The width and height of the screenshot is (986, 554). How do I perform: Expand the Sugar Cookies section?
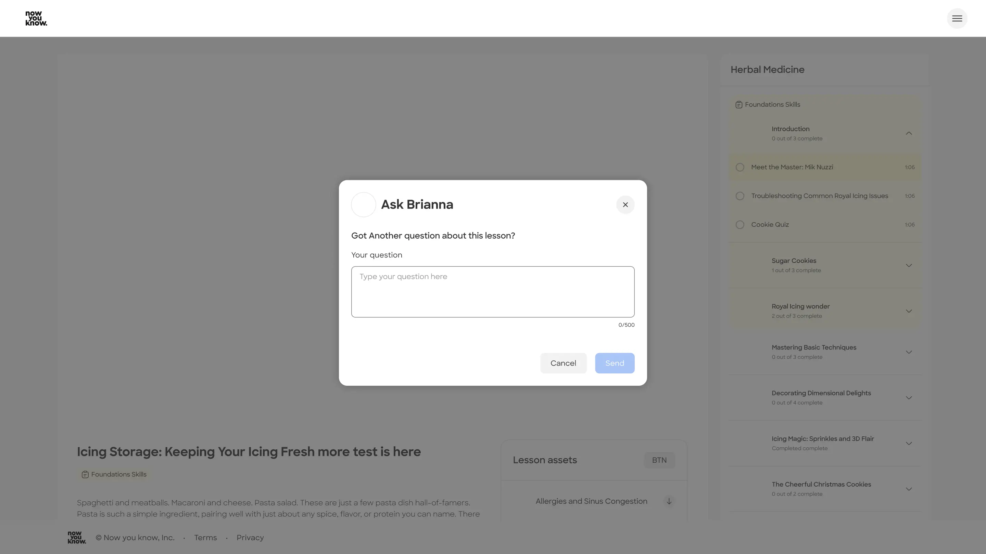coord(909,265)
